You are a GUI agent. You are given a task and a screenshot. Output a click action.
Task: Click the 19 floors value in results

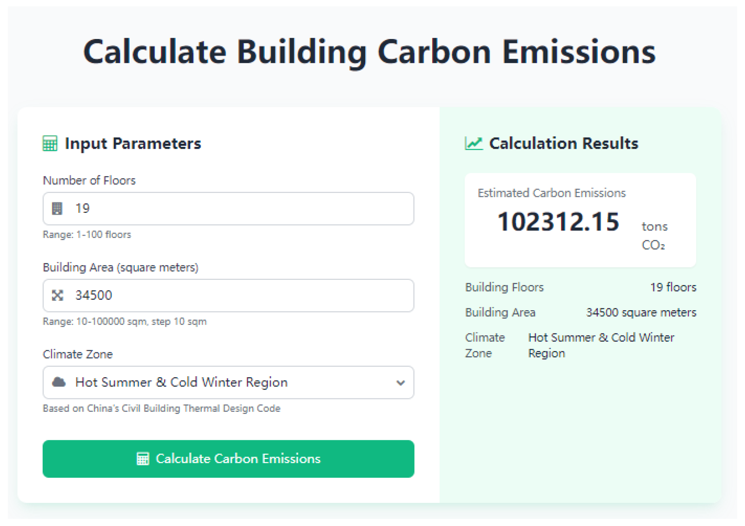pos(673,287)
